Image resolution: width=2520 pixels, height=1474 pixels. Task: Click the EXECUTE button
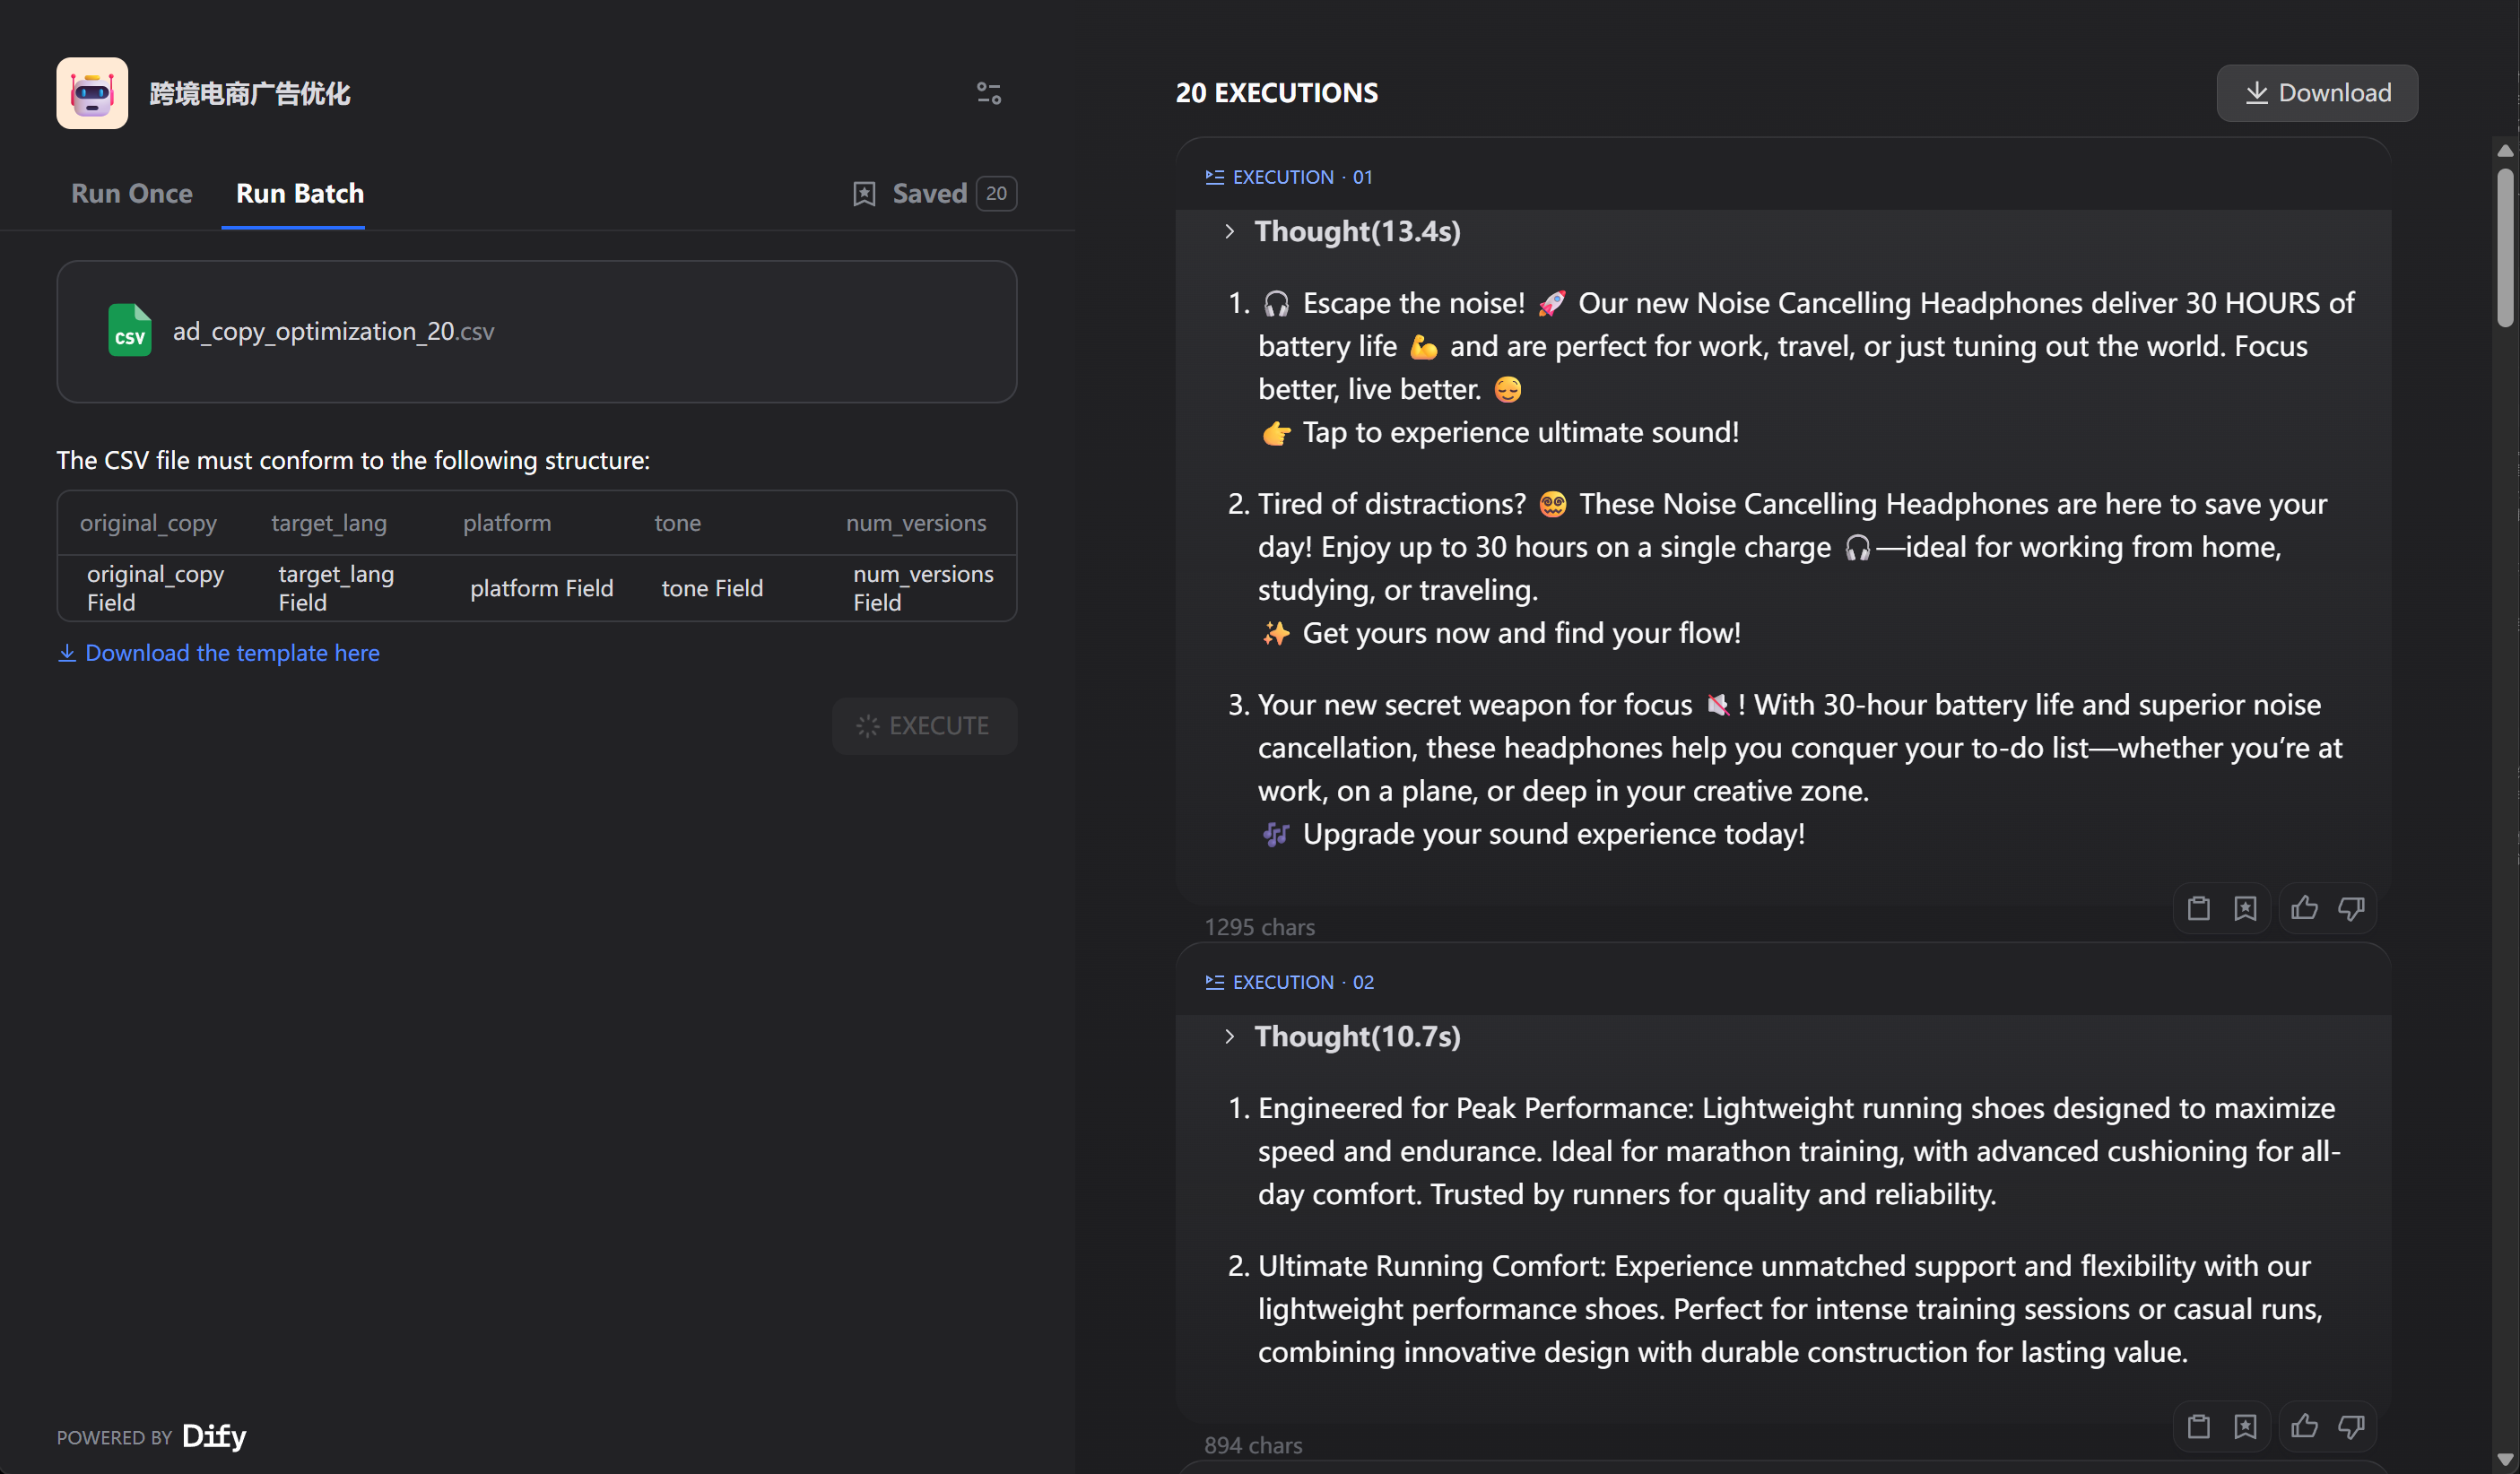pyautogui.click(x=924, y=725)
